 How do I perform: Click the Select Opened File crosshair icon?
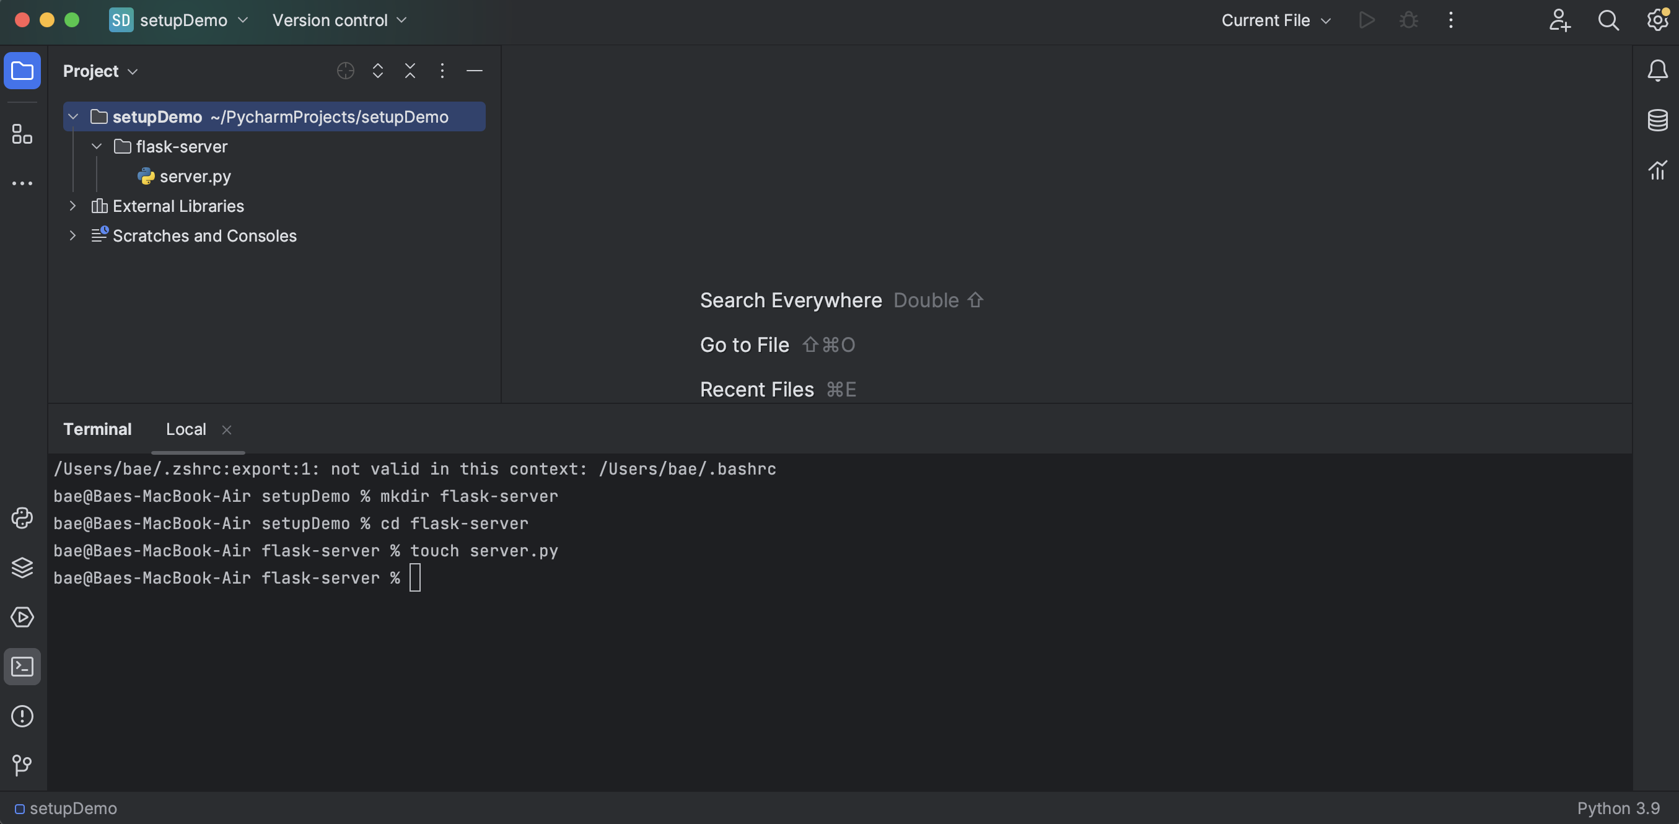pyautogui.click(x=346, y=71)
